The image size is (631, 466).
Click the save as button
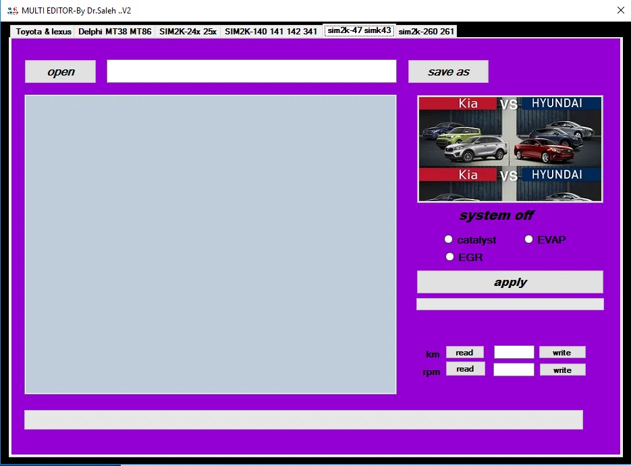(x=448, y=71)
